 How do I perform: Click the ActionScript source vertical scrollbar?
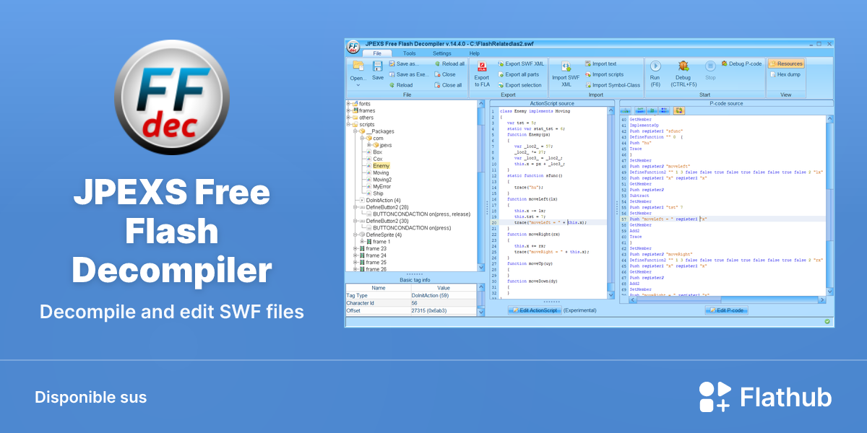click(611, 202)
